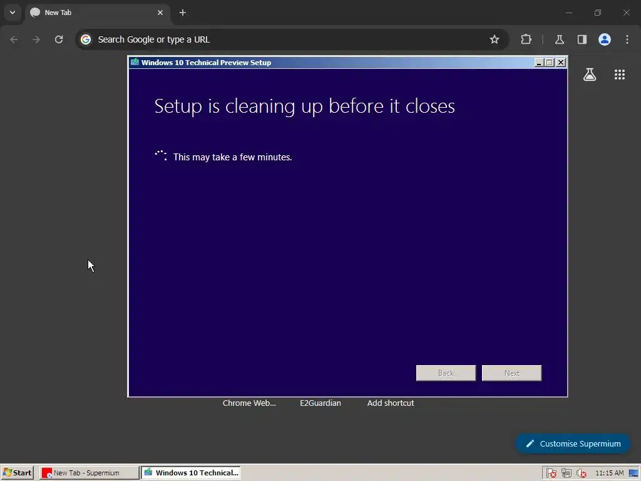The image size is (641, 481).
Task: Click the Setup title bar icon
Action: coord(135,62)
